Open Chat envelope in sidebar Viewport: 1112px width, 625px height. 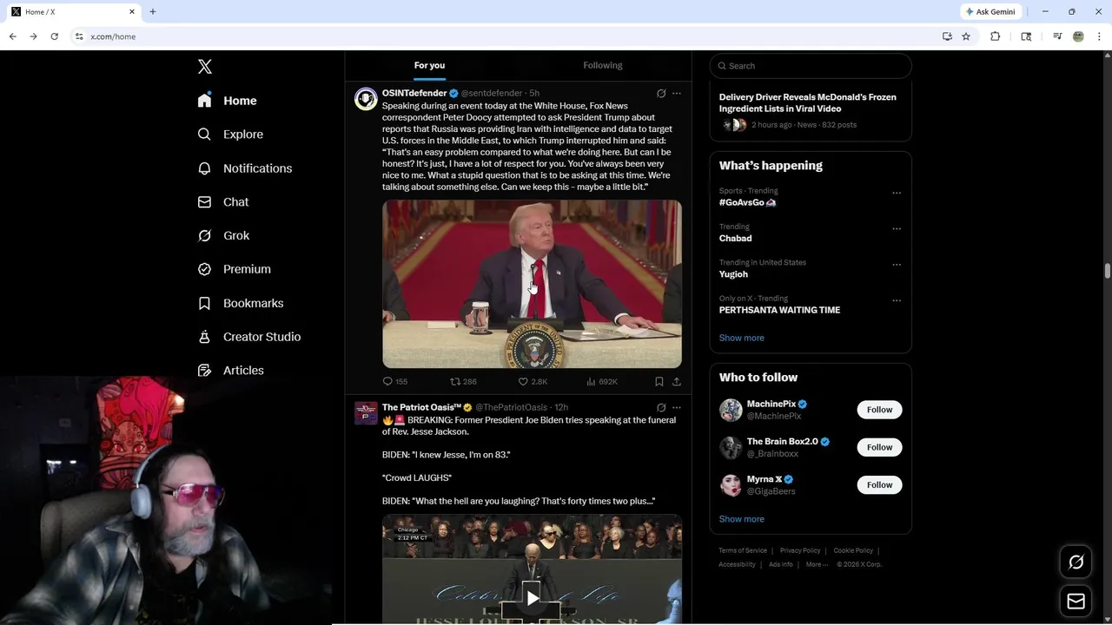(x=204, y=202)
